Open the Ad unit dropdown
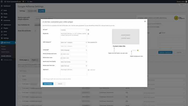The image size is (188, 106). pyautogui.click(x=74, y=30)
